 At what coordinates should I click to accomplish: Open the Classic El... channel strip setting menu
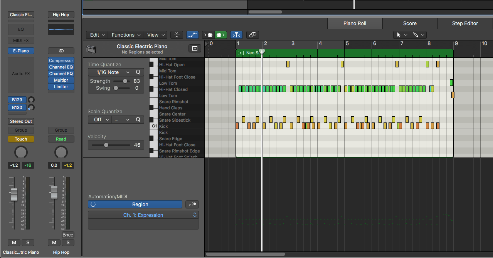21,15
